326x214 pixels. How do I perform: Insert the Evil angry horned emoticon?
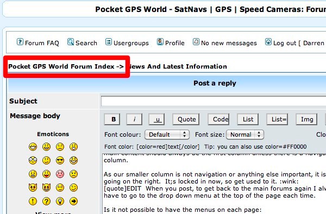point(33,187)
